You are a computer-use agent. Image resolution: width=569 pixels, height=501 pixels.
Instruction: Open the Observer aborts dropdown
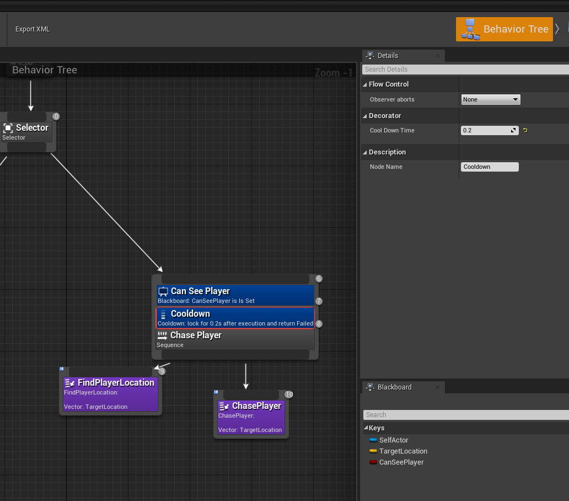pyautogui.click(x=490, y=99)
